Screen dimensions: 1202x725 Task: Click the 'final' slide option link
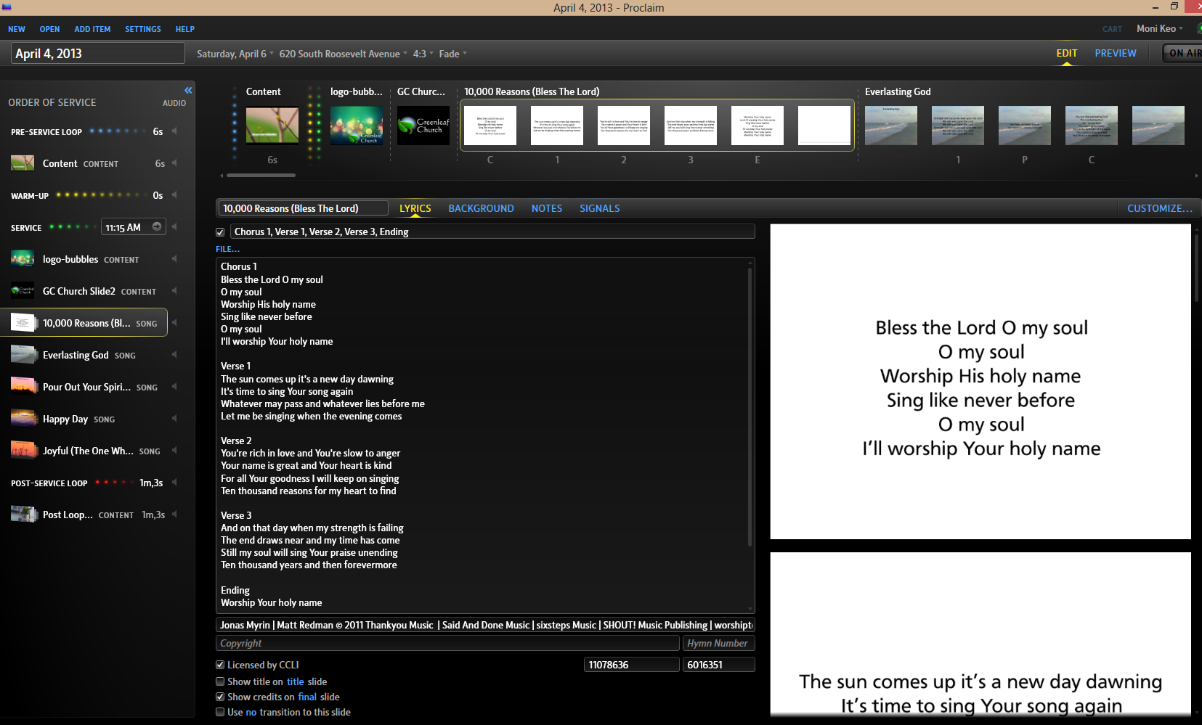tap(307, 697)
